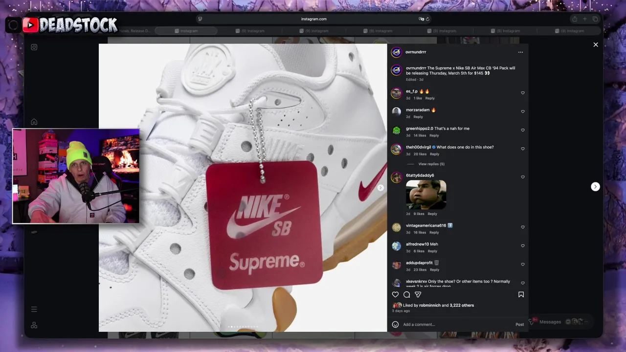Image resolution: width=626 pixels, height=352 pixels.
Task: Like addupdaprofit's comment
Action: pos(522,264)
